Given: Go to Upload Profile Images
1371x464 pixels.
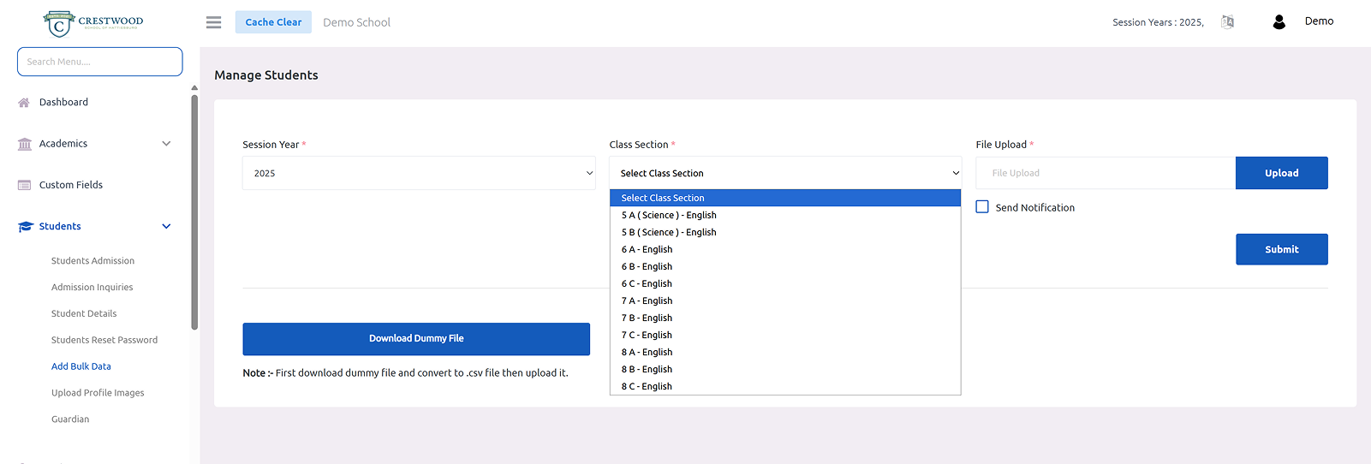Looking at the screenshot, I should click(x=98, y=393).
